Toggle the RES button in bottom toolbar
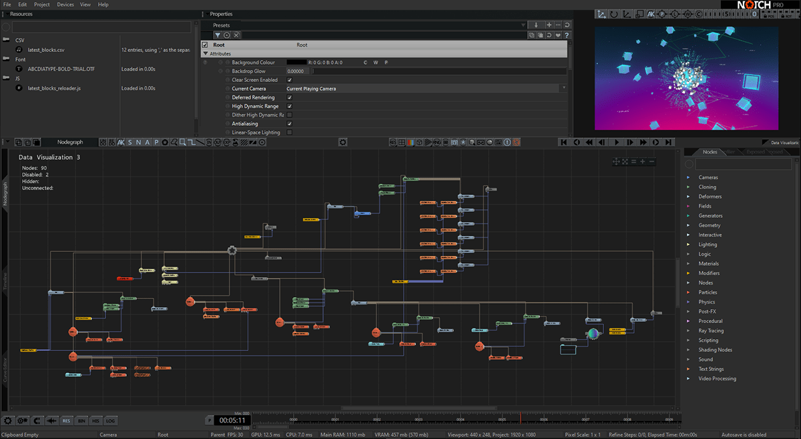The height and width of the screenshot is (439, 801). point(66,420)
